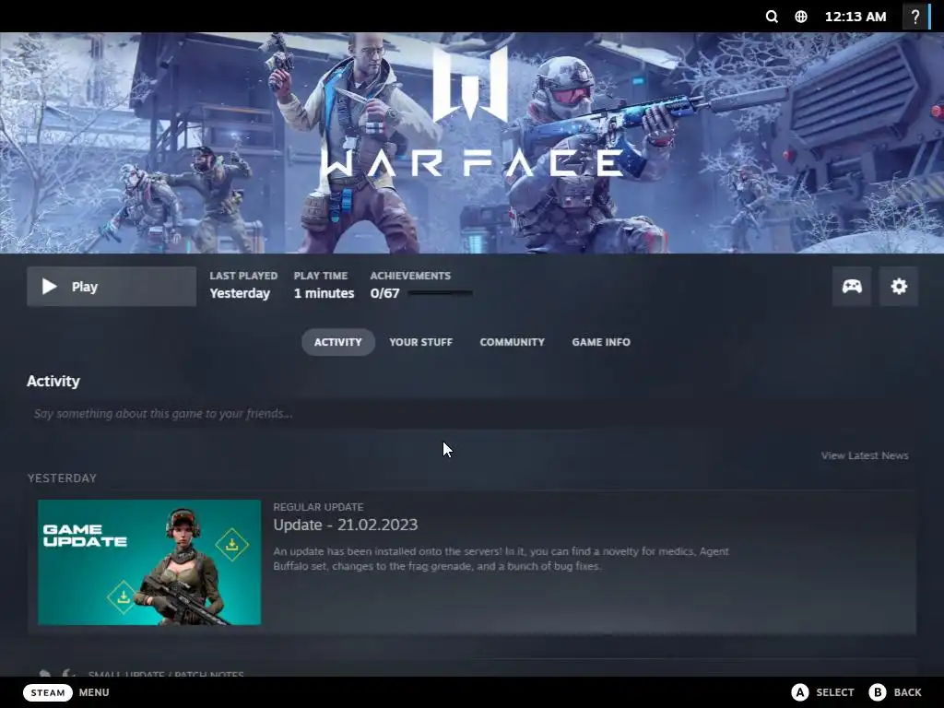Click the achievements progress bar

pos(440,293)
